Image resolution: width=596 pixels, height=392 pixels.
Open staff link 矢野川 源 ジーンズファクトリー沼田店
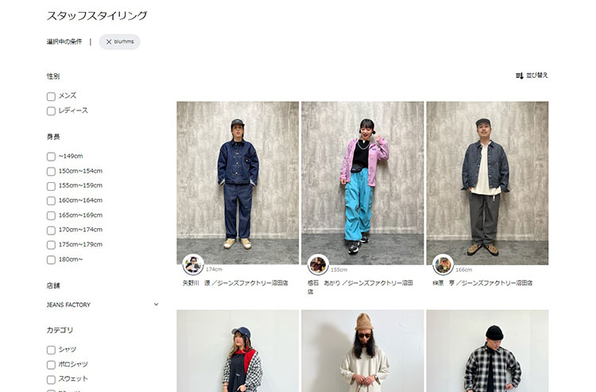[235, 283]
